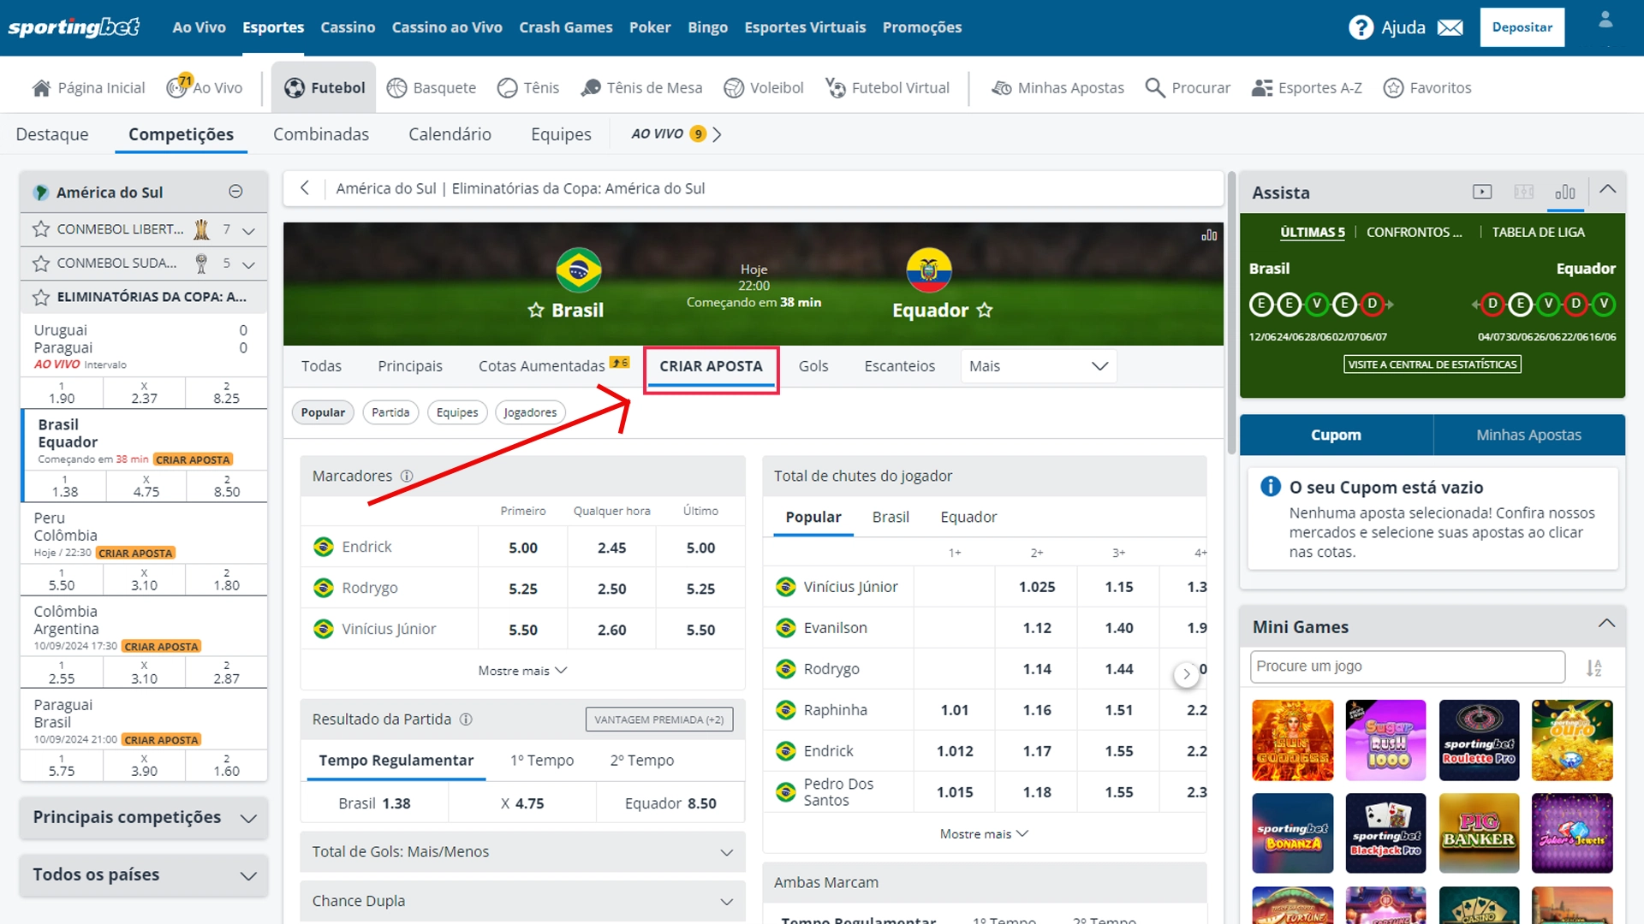Select Tênis sport
This screenshot has width=1644, height=924.
(x=528, y=87)
